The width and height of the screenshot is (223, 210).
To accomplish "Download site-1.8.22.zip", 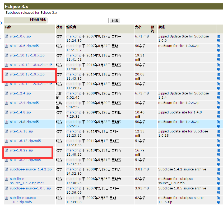I will point(21,150).
